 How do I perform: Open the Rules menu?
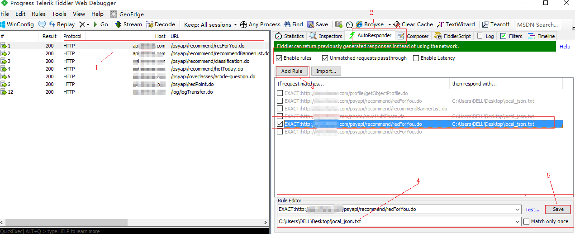pyautogui.click(x=38, y=14)
